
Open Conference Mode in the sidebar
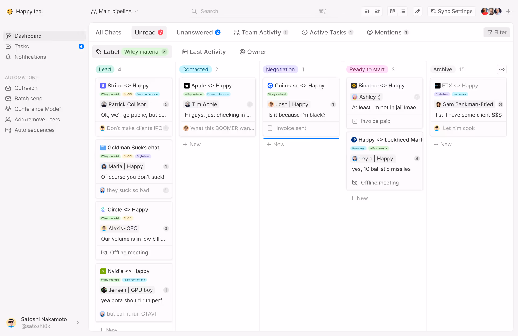[38, 109]
